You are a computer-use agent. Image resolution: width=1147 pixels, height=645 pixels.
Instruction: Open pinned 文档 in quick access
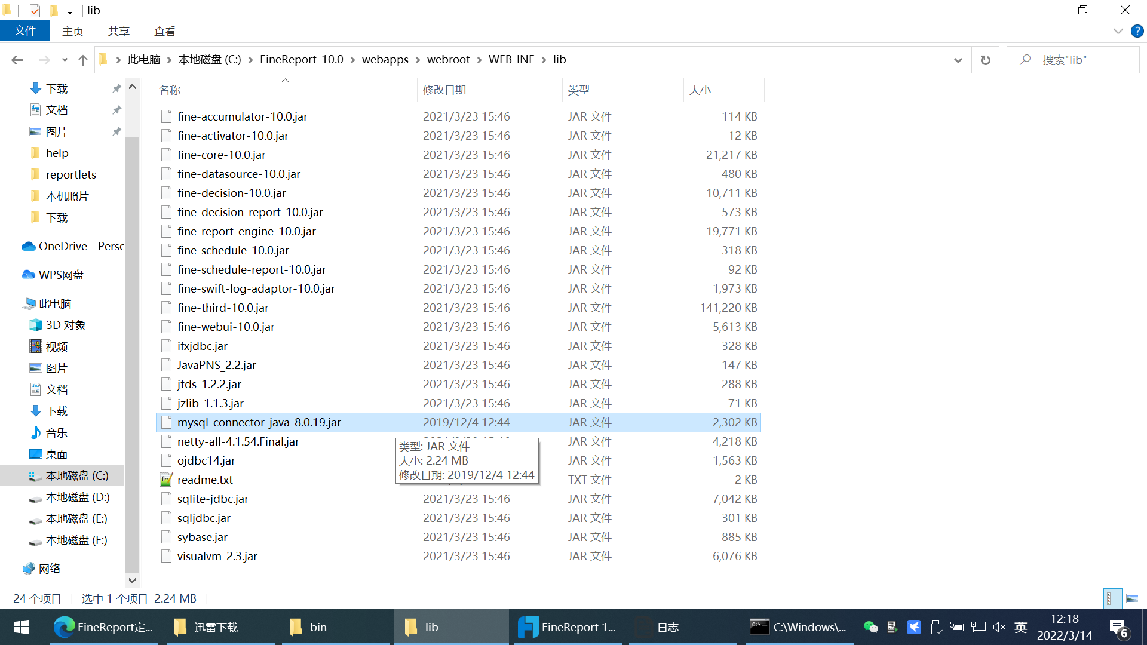point(57,110)
